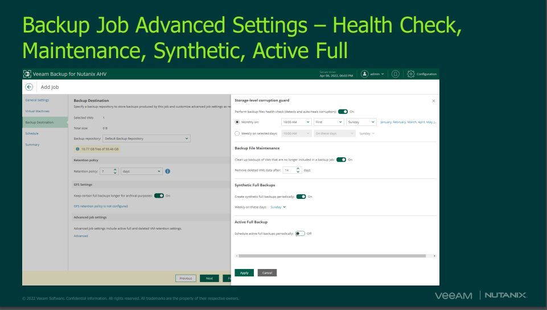Open the Default Backup Repository dropdown
This screenshot has height=310, width=547.
click(146, 138)
